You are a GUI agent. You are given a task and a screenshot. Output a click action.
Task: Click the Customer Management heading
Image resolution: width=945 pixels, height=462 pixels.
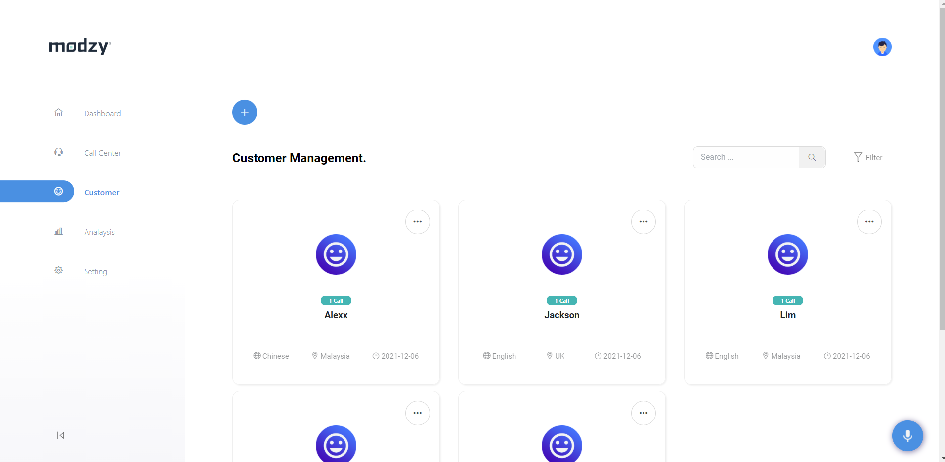[299, 158]
